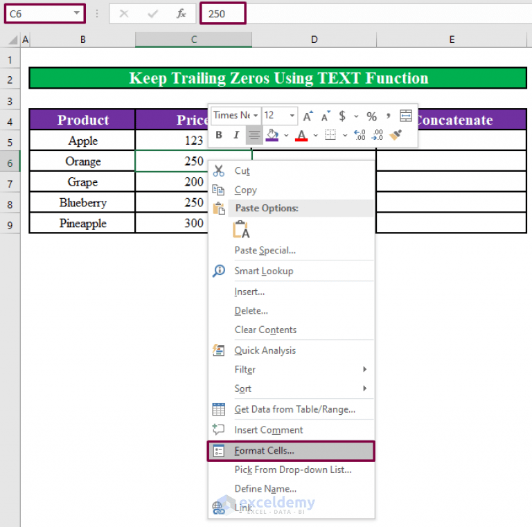This screenshot has height=527, width=532.
Task: Click the formula bar showing 250
Action: coord(366,14)
